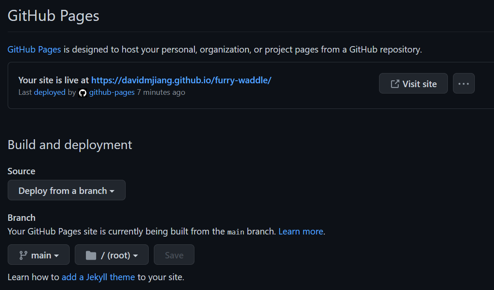Click the github-pages bot link
Viewport: 494px width, 290px height.
(112, 92)
